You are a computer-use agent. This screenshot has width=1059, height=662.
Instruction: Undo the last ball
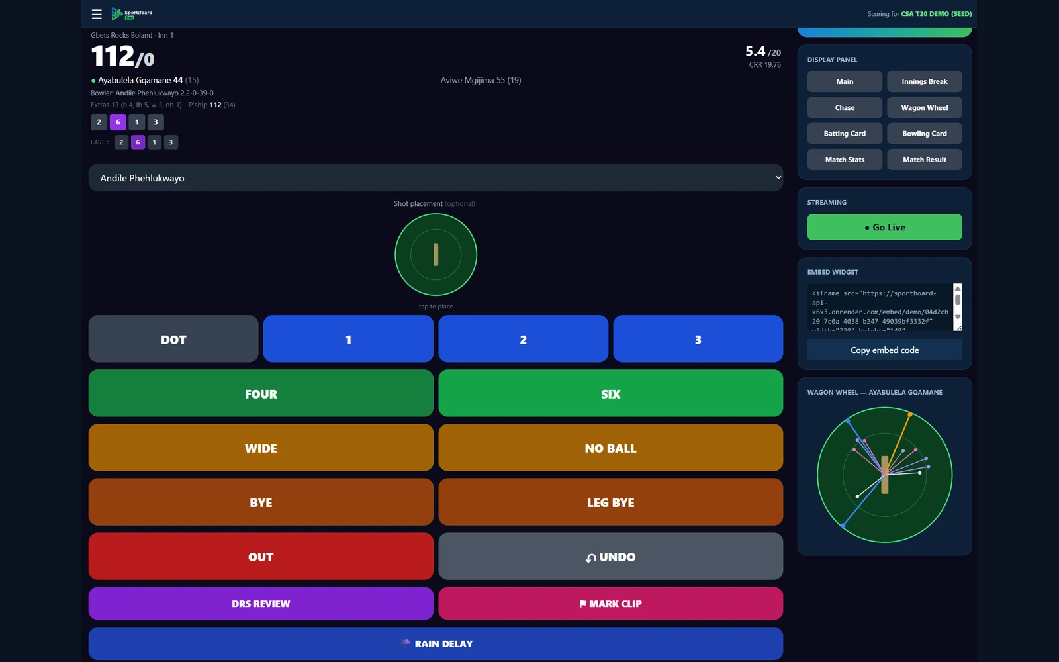coord(610,556)
